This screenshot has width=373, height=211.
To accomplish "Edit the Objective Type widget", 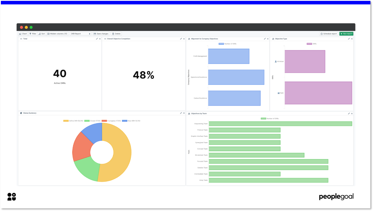I will [349, 39].
